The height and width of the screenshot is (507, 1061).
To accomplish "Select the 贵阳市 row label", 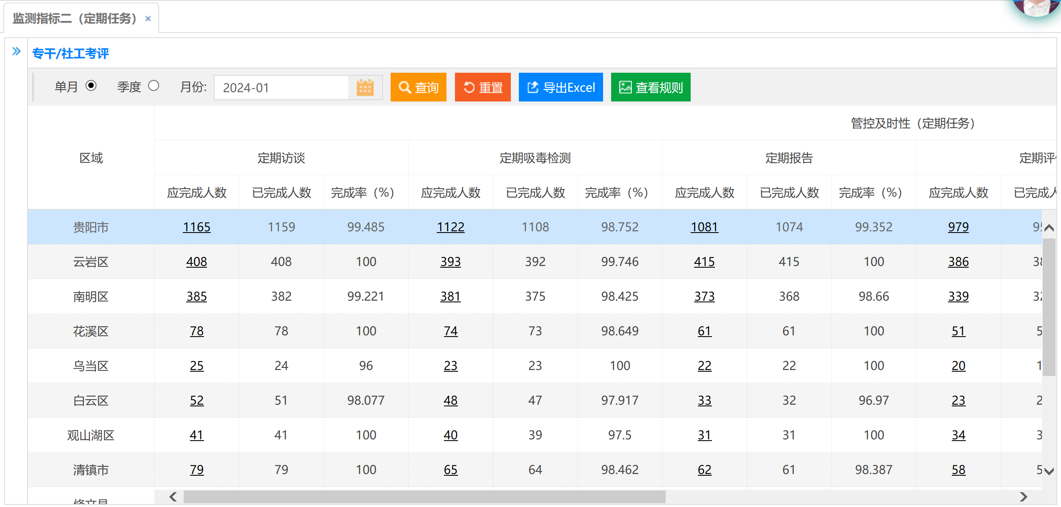I will coord(91,227).
